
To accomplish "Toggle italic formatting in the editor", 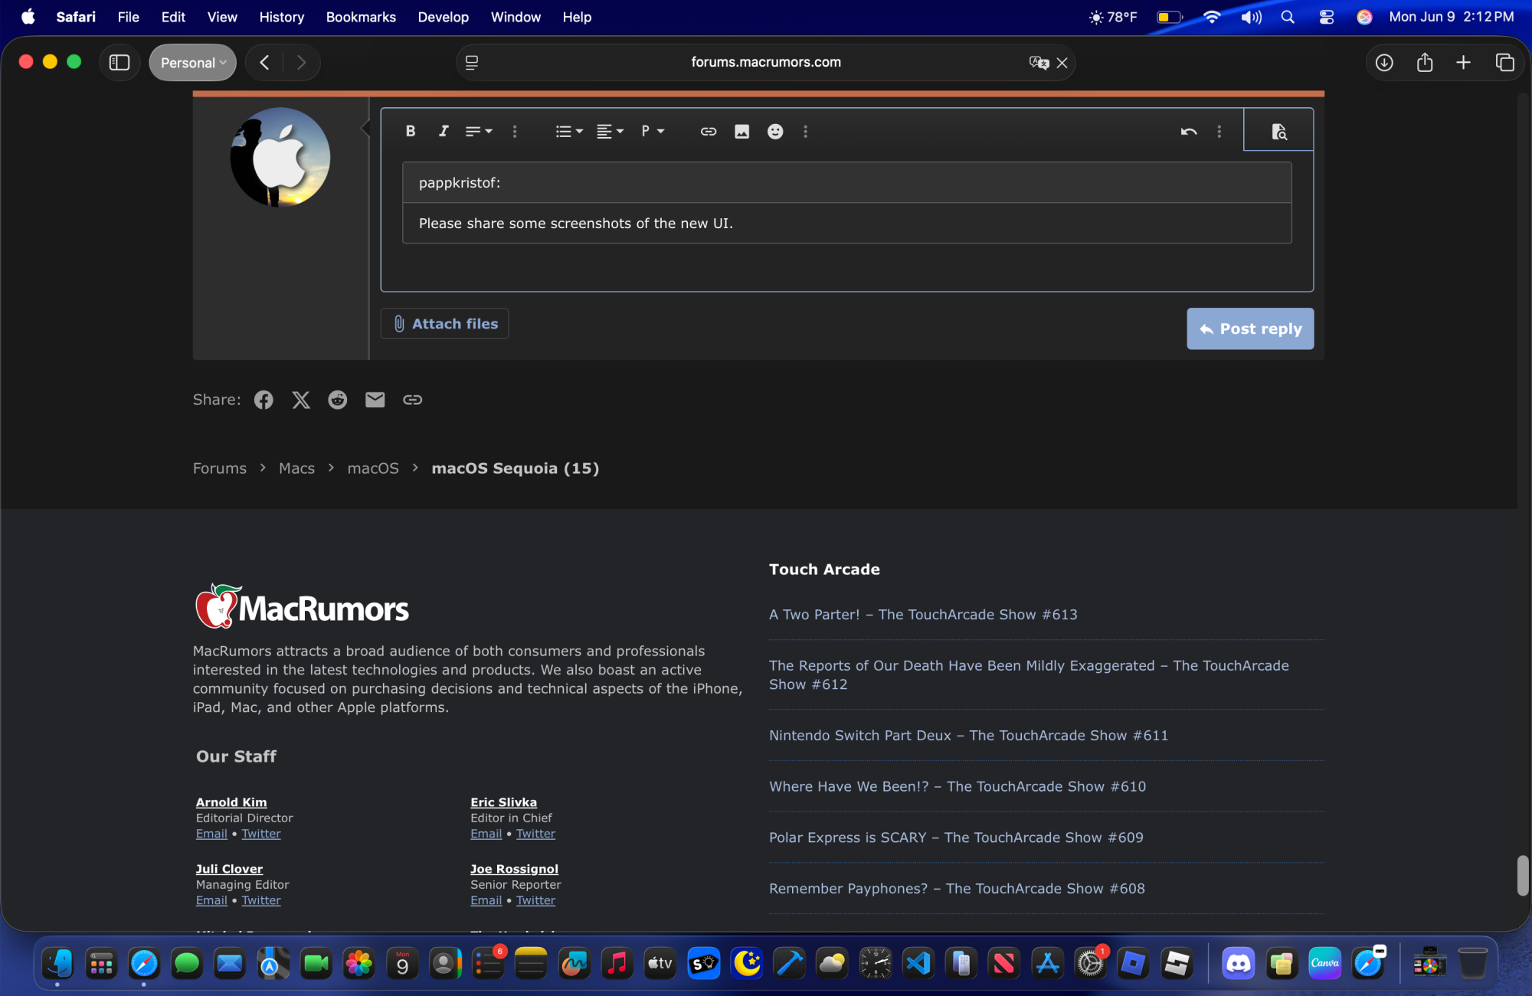I will point(443,131).
